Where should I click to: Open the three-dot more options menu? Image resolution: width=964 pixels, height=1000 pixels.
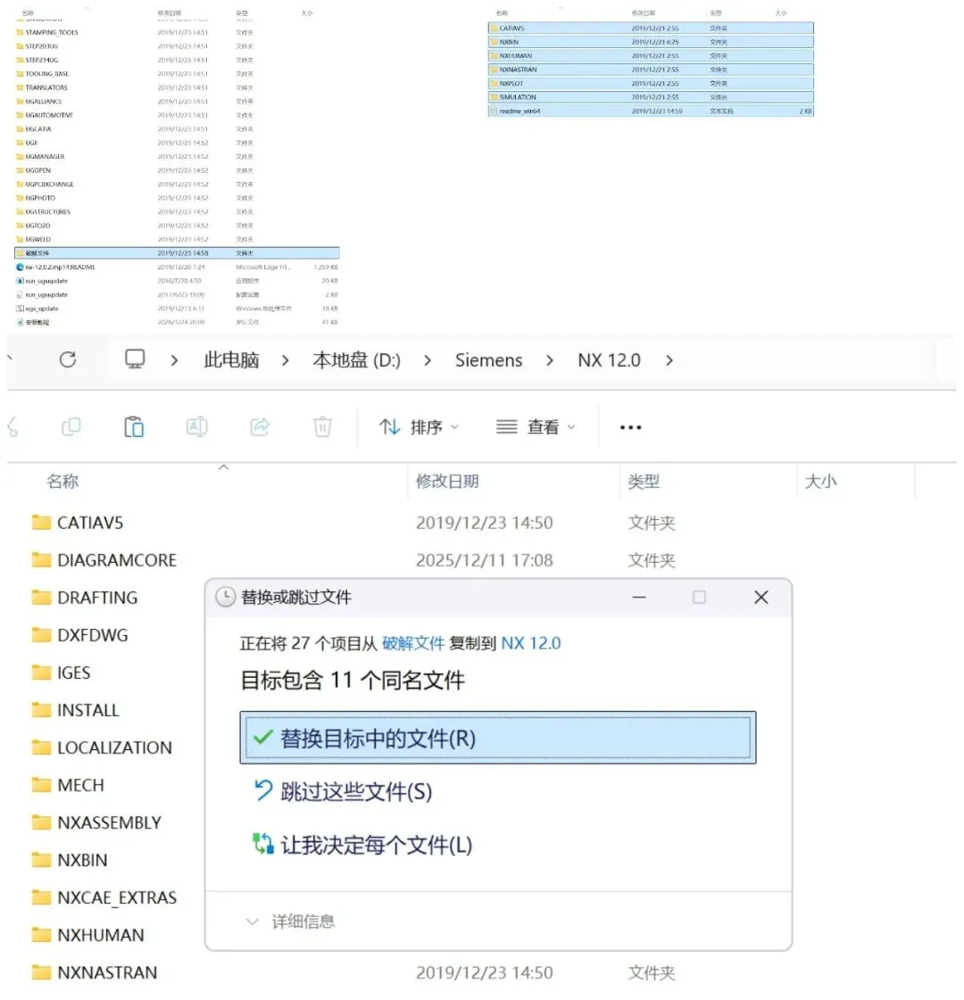coord(630,427)
